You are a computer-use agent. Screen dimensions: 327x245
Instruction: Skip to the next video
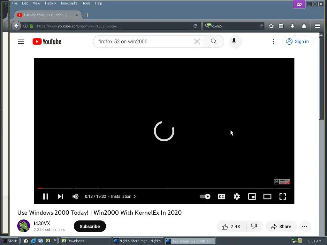coord(60,197)
